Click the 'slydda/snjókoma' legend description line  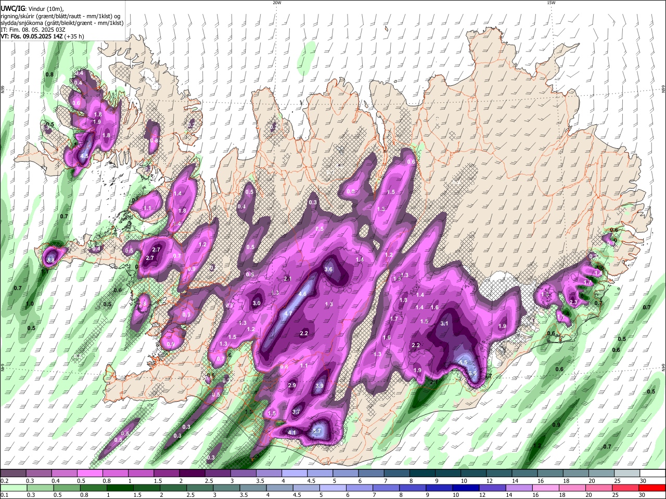62,23
